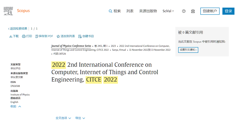Click the 被 0 篇文献引用 heading
Screen dimensions: 236x127
[x=190, y=32]
